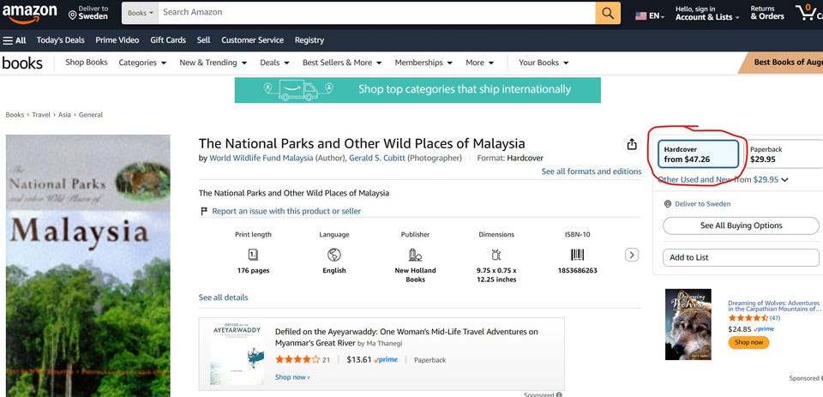Click the ISBN-10 barcode icon
This screenshot has height=397, width=823.
coord(577,256)
